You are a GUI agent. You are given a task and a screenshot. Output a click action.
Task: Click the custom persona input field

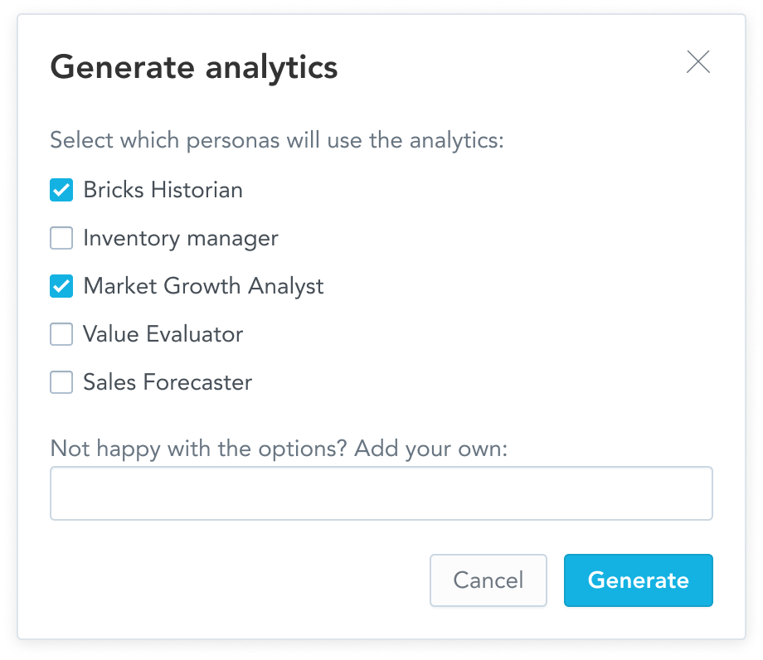381,493
